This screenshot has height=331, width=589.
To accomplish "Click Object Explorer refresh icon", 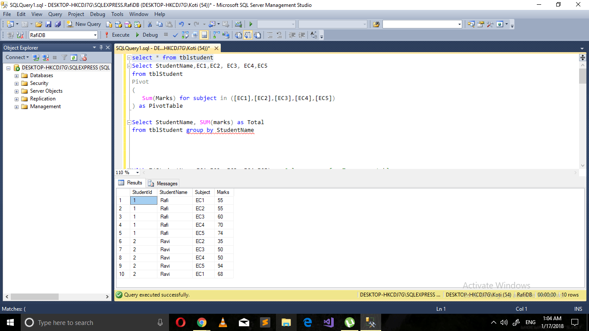I will tap(74, 57).
